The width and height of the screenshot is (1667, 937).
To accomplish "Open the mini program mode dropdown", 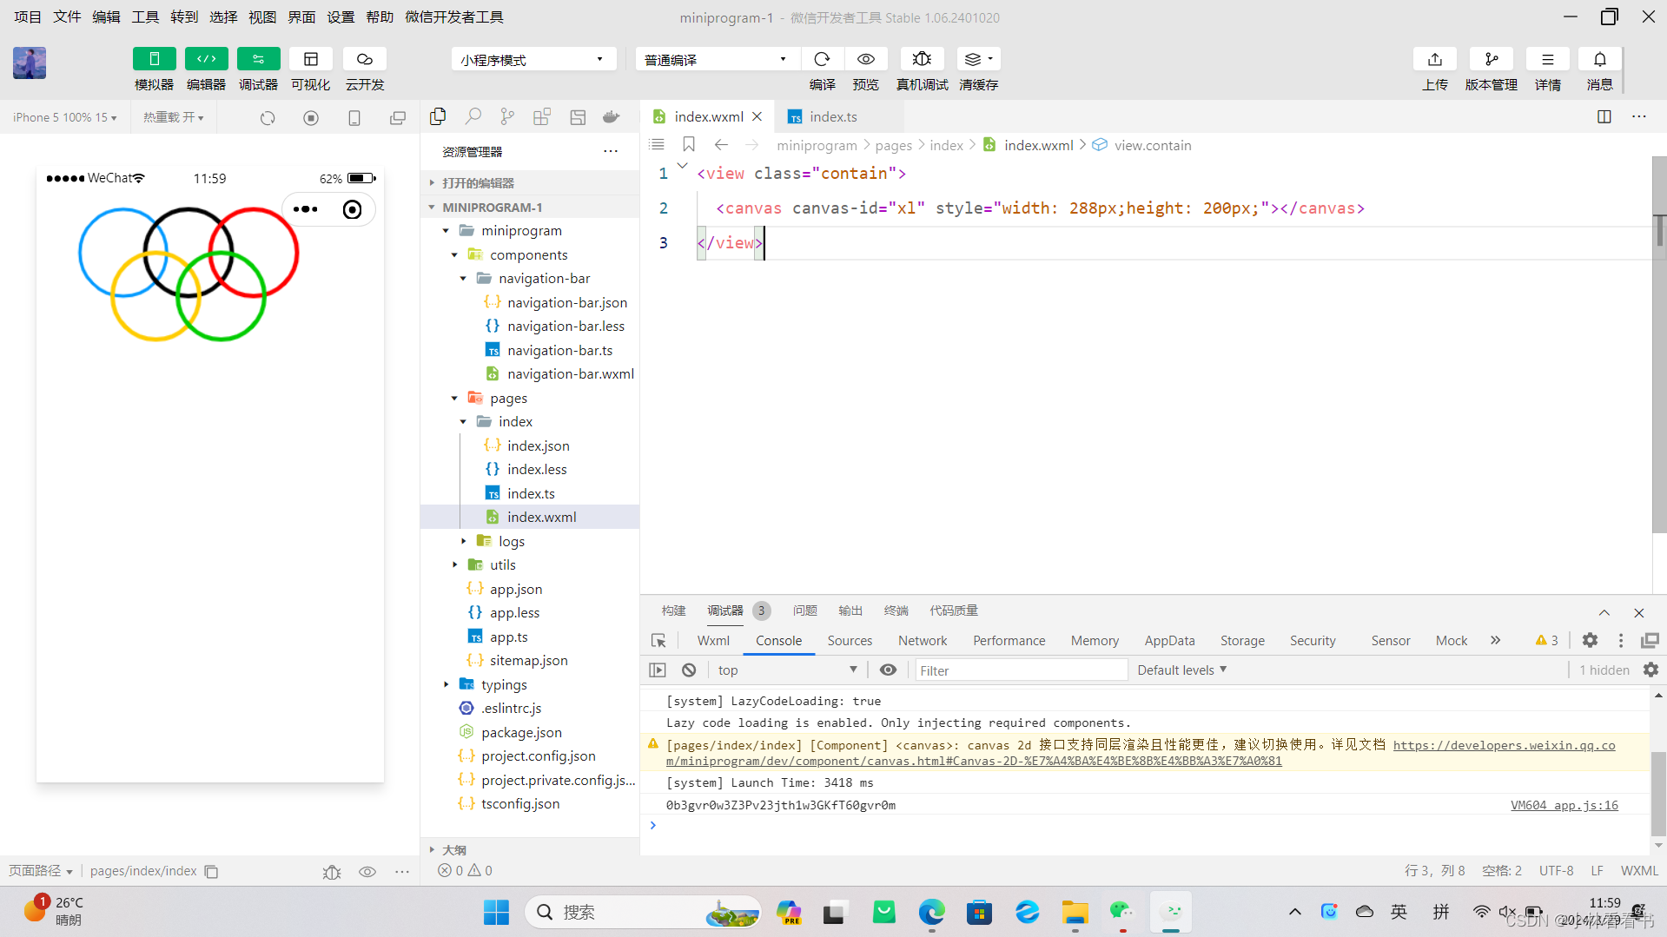I will tap(533, 59).
